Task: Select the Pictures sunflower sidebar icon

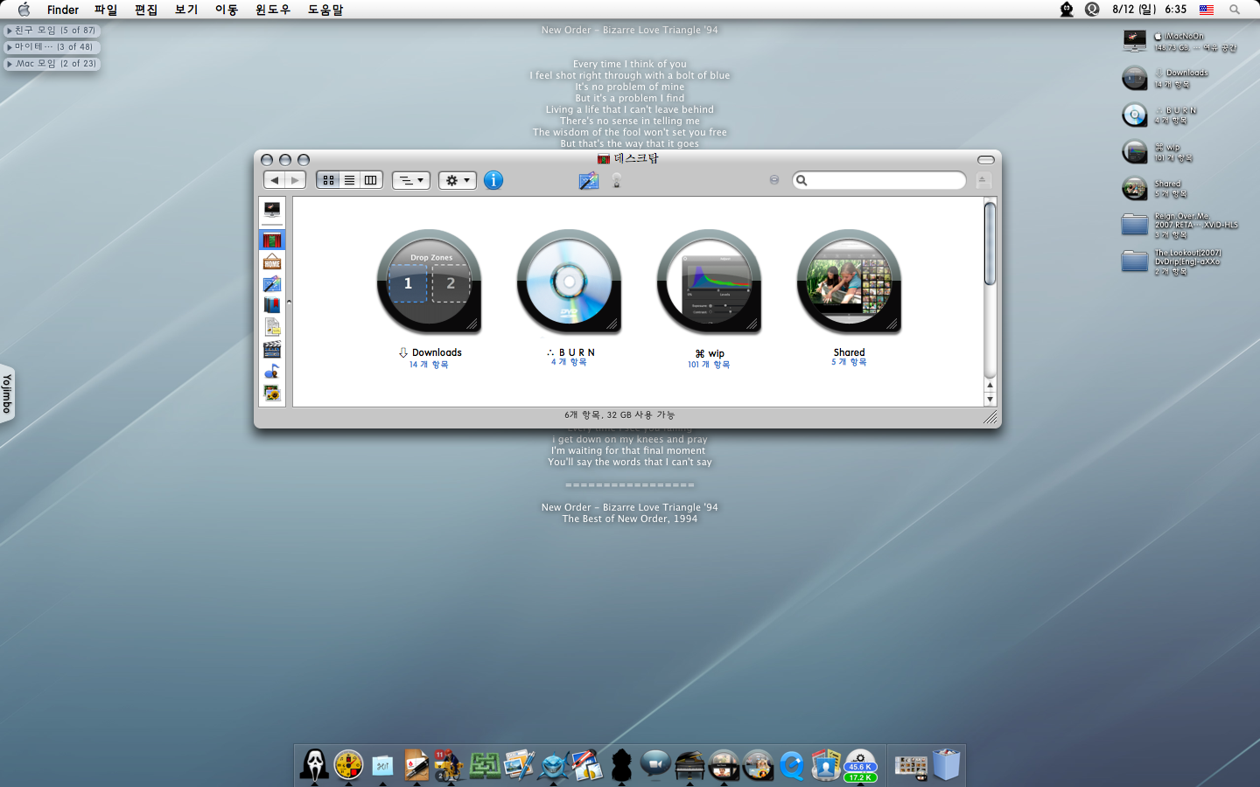Action: tap(272, 393)
